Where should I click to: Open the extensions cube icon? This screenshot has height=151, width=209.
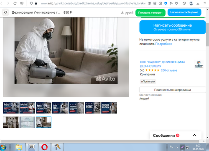click(184, 3)
